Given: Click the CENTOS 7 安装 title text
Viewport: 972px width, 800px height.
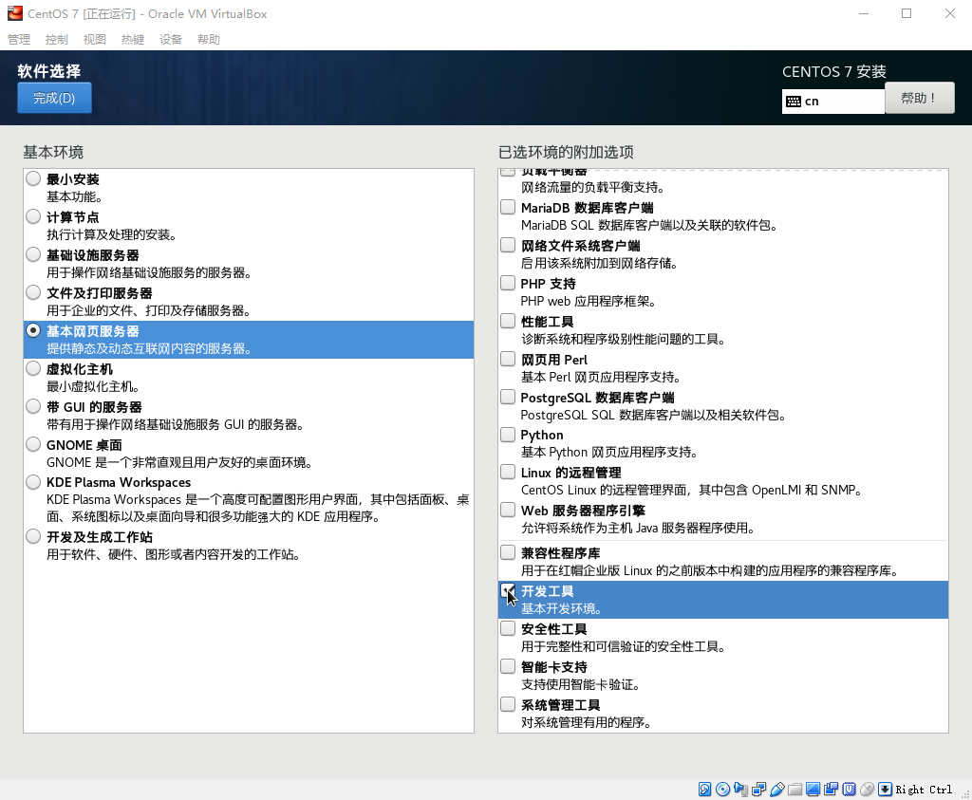Looking at the screenshot, I should coord(833,72).
